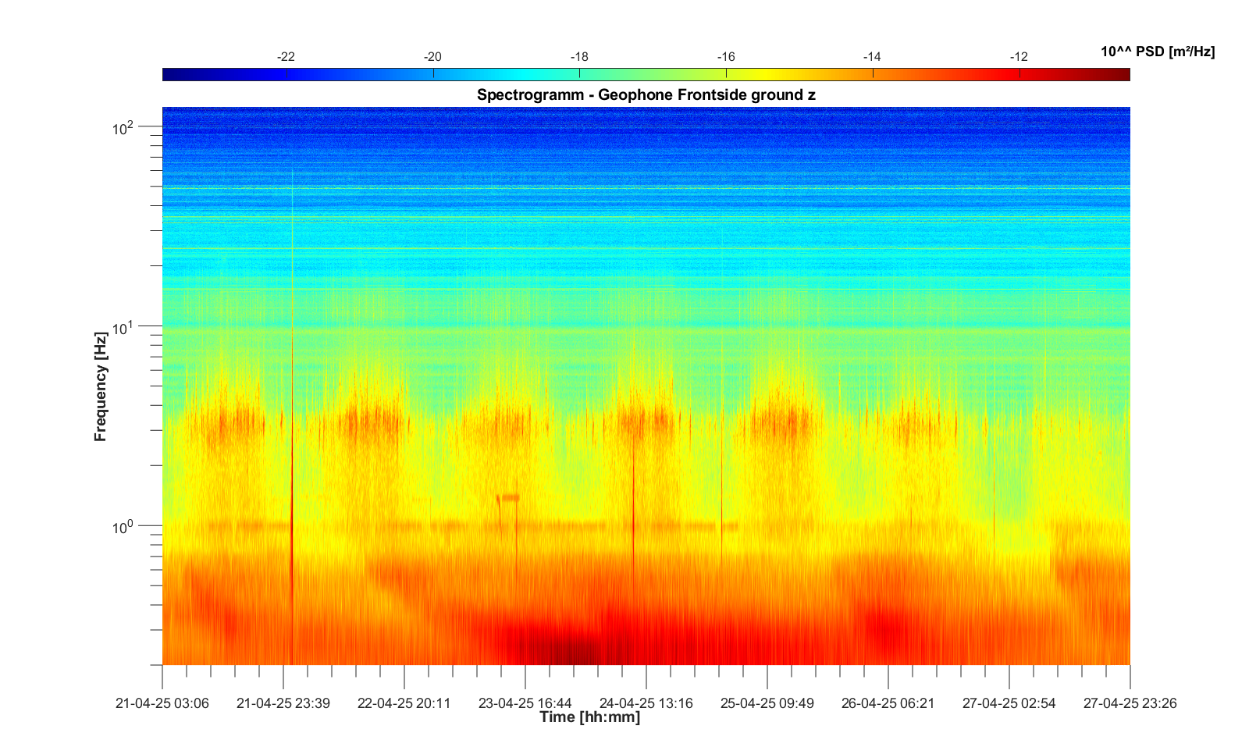Viewport: 1249px width, 740px height.
Task: Click the plot title 'Spectrogramm - Geophone Frontside ground z'
Action: point(646,95)
